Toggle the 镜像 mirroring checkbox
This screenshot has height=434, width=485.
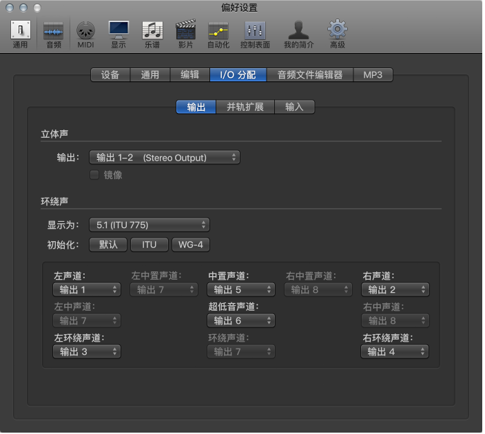94,175
